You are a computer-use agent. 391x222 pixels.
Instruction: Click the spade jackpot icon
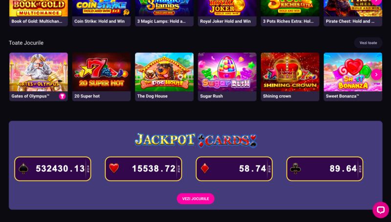click(x=23, y=169)
